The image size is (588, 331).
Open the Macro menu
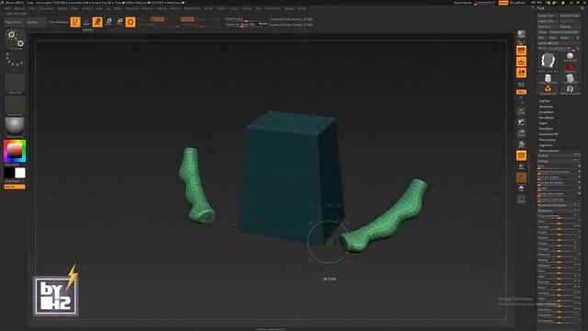click(x=119, y=8)
